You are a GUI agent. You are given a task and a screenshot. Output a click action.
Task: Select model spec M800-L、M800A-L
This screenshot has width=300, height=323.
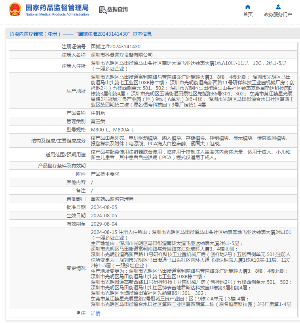112,130
